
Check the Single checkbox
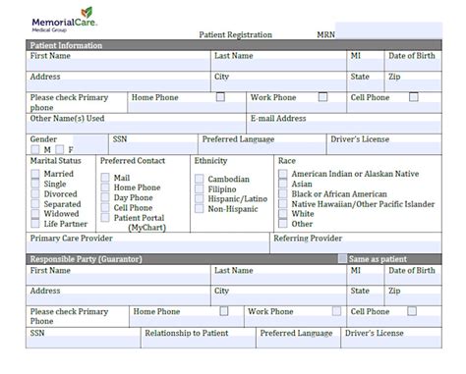[x=35, y=184]
